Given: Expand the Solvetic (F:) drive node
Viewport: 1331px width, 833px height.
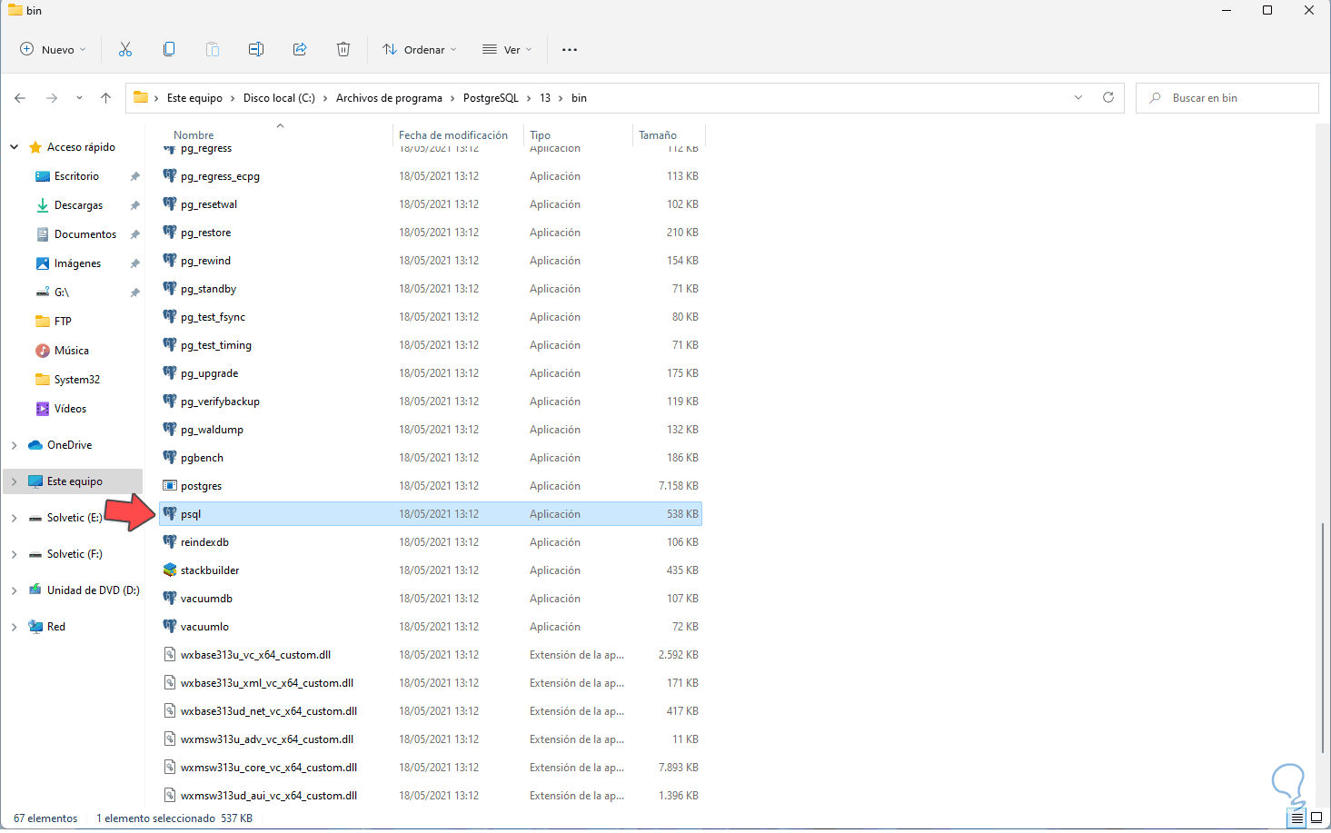Looking at the screenshot, I should 15,554.
